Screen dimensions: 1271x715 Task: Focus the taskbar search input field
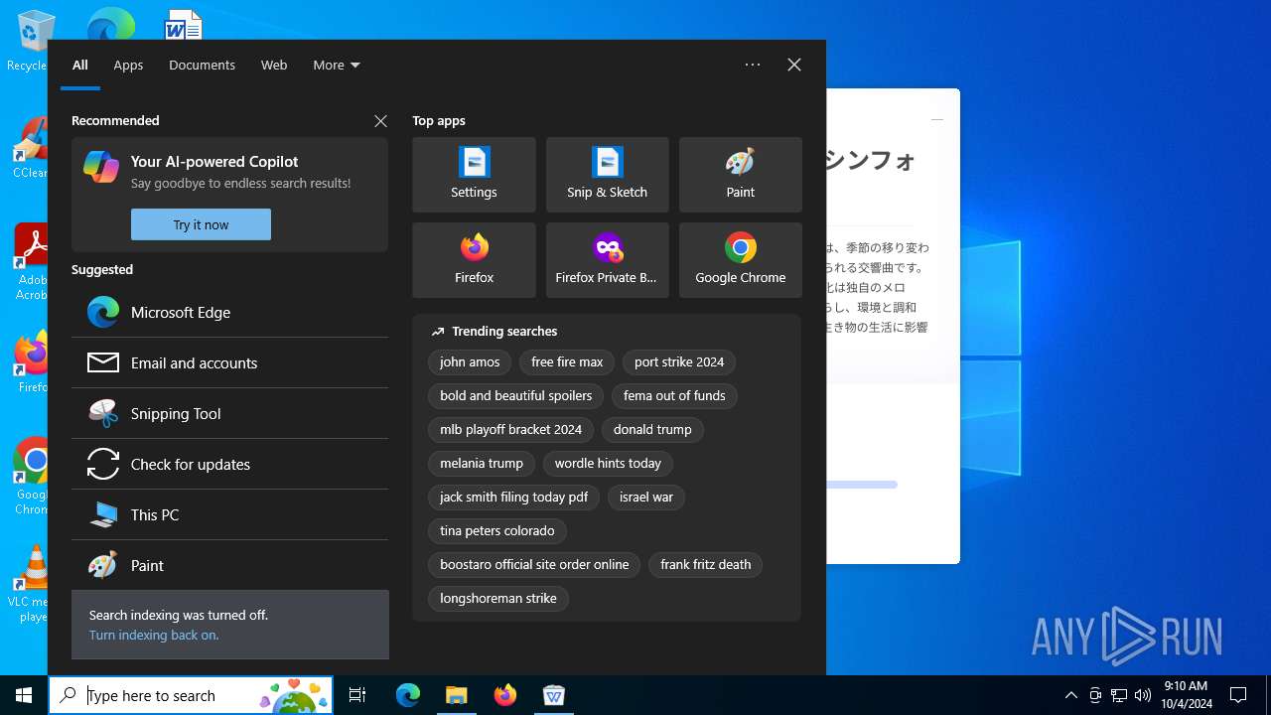tap(191, 695)
